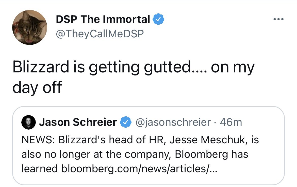The height and width of the screenshot is (187, 297).
Task: Click the 'day off' line of the tweet
Action: click(37, 88)
